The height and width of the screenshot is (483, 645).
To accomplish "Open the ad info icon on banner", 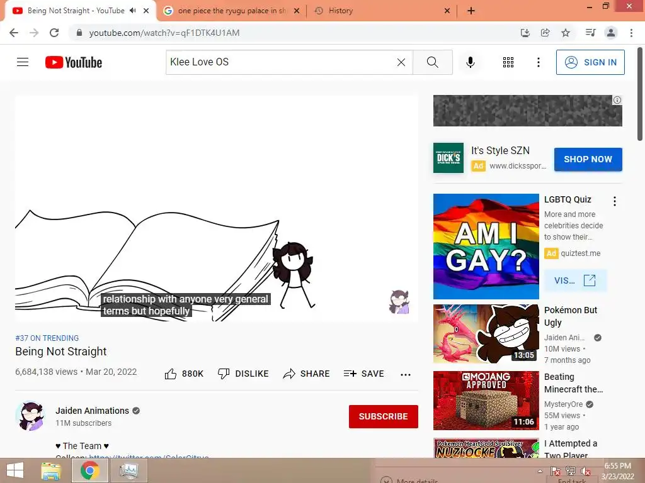I will tap(617, 100).
